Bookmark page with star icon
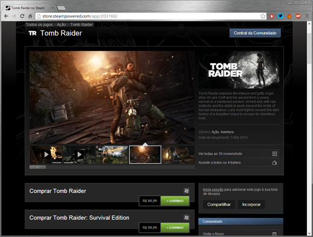313x237 pixels. [x=263, y=16]
